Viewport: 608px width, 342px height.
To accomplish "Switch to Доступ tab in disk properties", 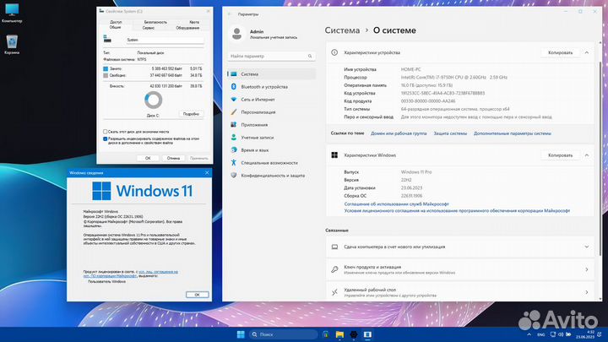I will [116, 22].
